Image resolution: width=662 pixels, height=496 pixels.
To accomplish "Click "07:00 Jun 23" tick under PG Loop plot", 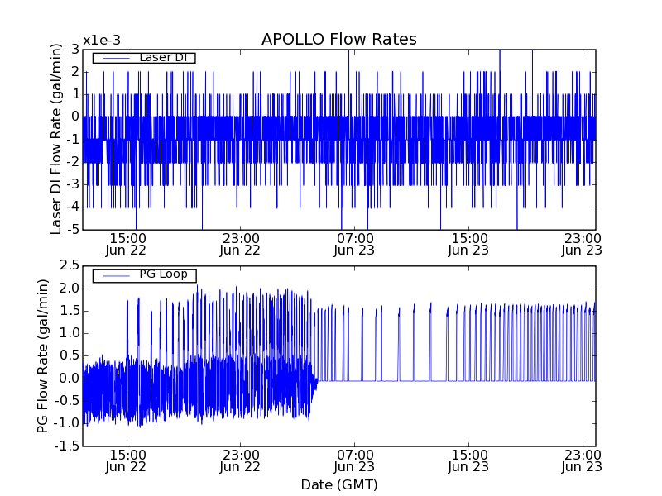I will (354, 461).
